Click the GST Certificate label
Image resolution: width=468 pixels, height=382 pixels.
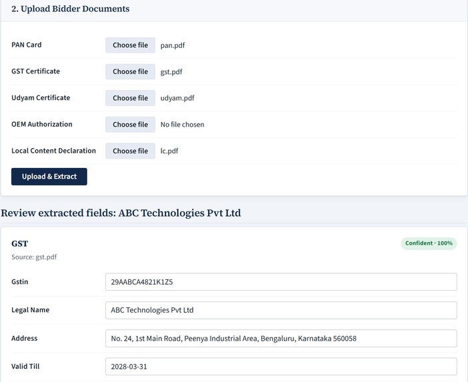(x=35, y=71)
